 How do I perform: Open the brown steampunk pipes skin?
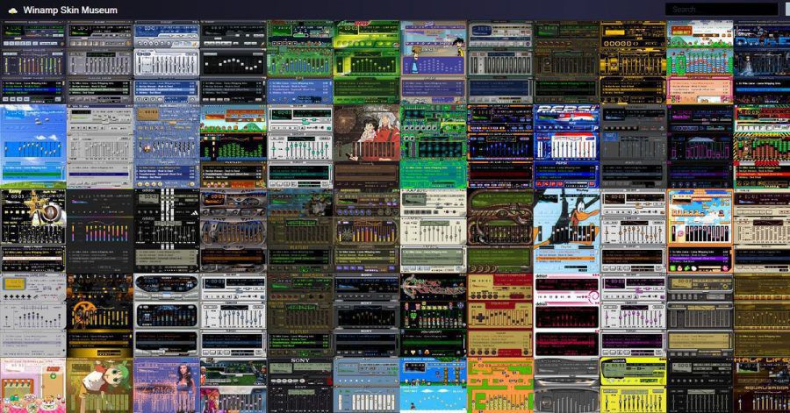pyautogui.click(x=499, y=231)
